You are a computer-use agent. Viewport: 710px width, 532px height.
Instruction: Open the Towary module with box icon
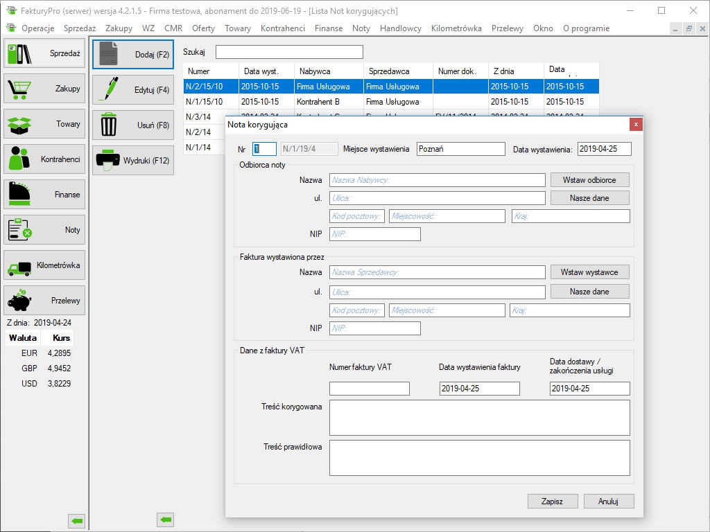44,124
